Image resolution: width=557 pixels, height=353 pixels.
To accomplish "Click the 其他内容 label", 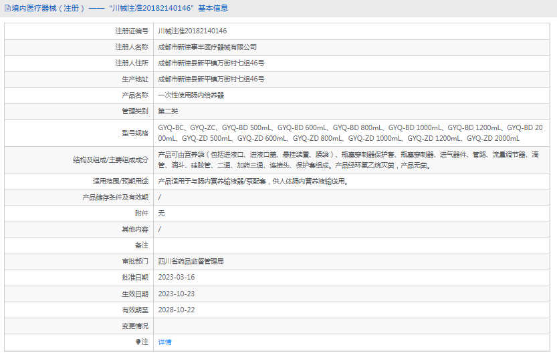I will [135, 230].
